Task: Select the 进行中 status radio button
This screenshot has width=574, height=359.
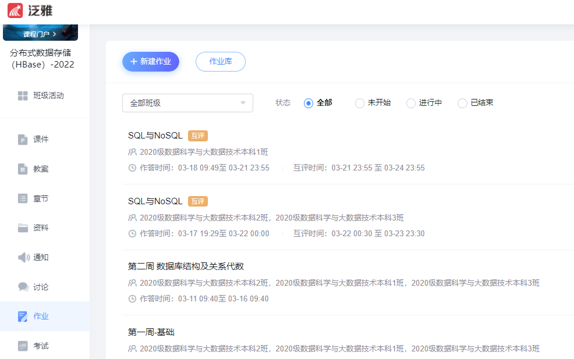Action: [411, 103]
